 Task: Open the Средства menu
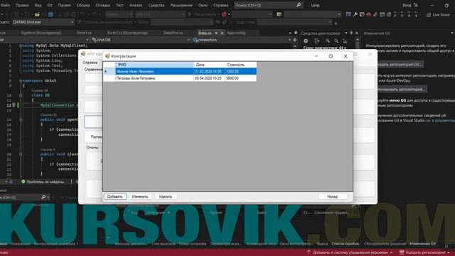(156, 5)
